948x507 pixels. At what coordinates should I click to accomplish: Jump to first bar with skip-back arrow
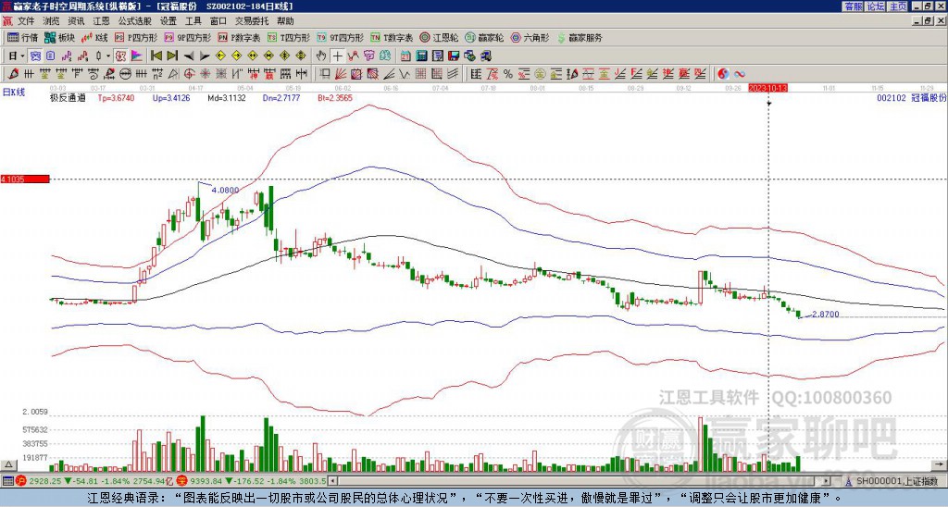point(156,56)
